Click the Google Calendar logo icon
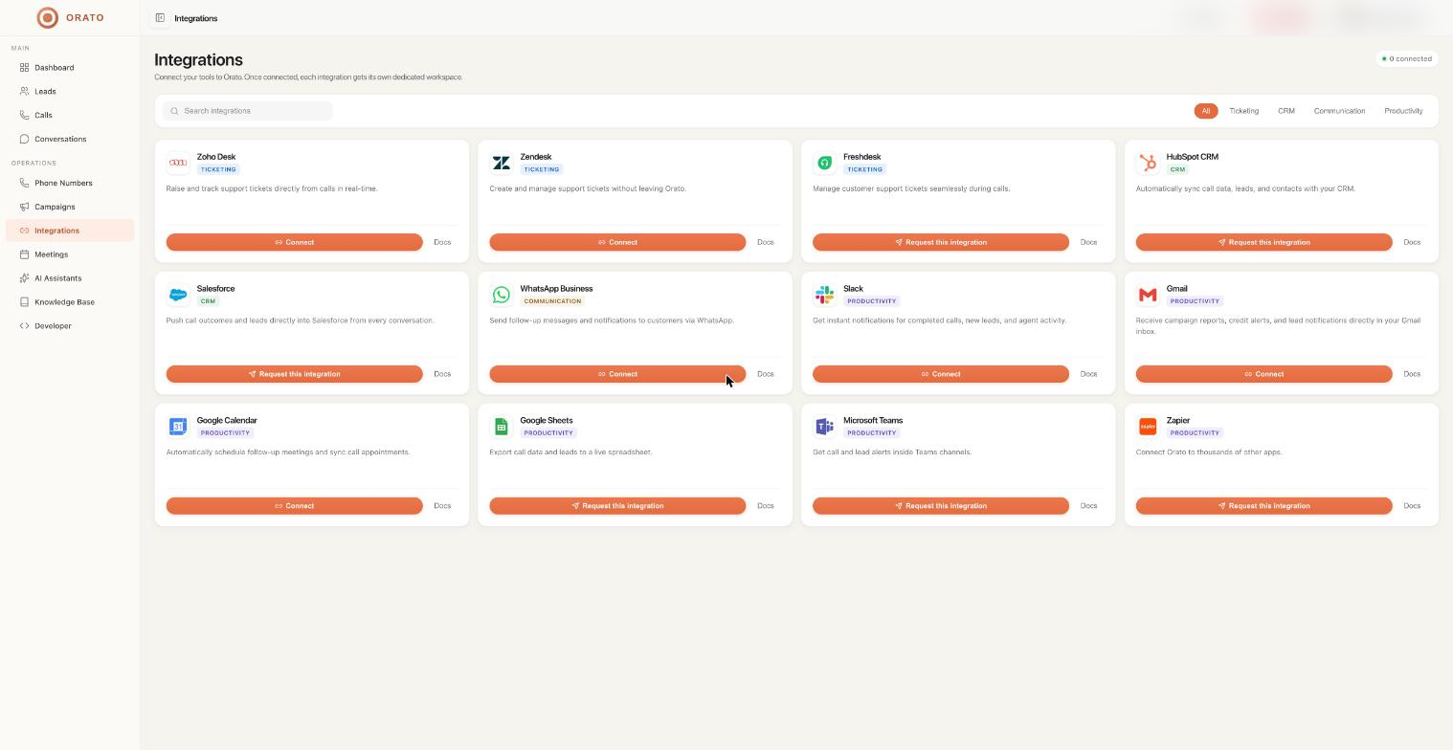 tap(178, 427)
